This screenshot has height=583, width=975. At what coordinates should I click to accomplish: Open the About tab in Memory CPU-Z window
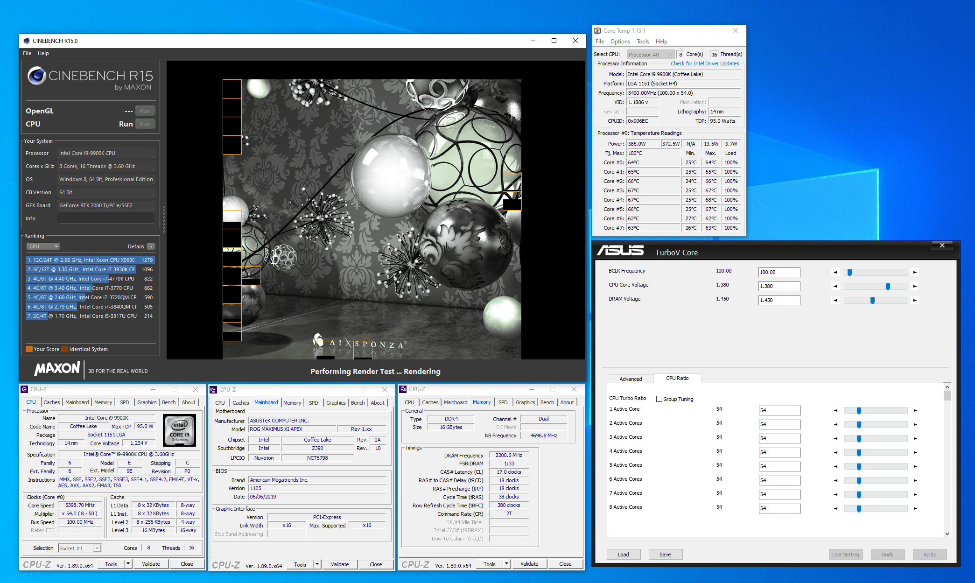point(567,402)
